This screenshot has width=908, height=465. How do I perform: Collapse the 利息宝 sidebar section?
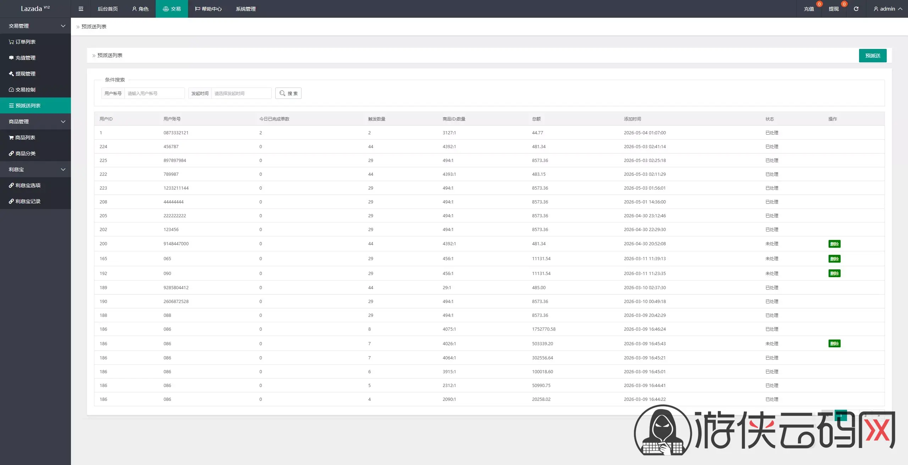coord(35,169)
